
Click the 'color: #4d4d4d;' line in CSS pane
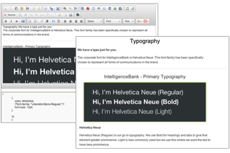(24, 101)
